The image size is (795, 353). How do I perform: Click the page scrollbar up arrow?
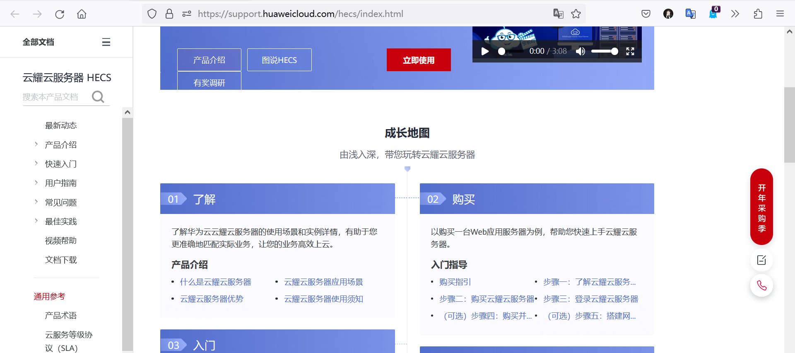790,31
